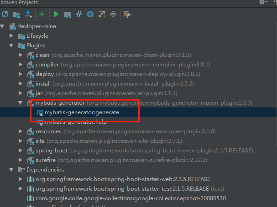Click the spring-boot plugin icon
Viewport: 277px width, 207px height.
pyautogui.click(x=31, y=151)
